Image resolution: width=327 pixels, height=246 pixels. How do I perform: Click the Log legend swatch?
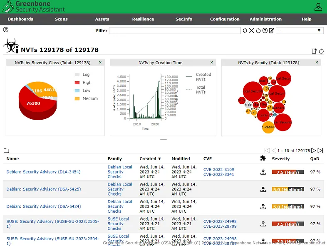77,75
